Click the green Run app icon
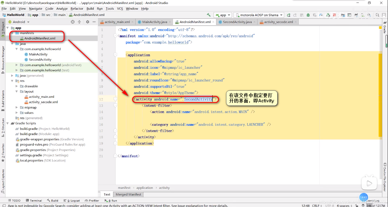This screenshot has height=207, width=388. [x=289, y=15]
